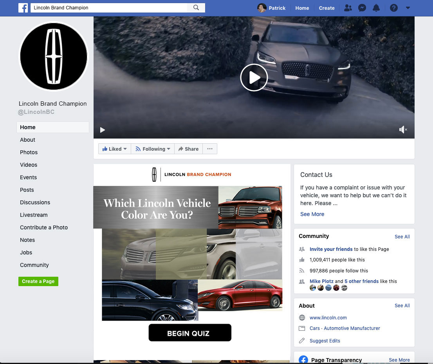This screenshot has height=364, width=433.
Task: Open the Livestream sidebar item
Action: [34, 215]
